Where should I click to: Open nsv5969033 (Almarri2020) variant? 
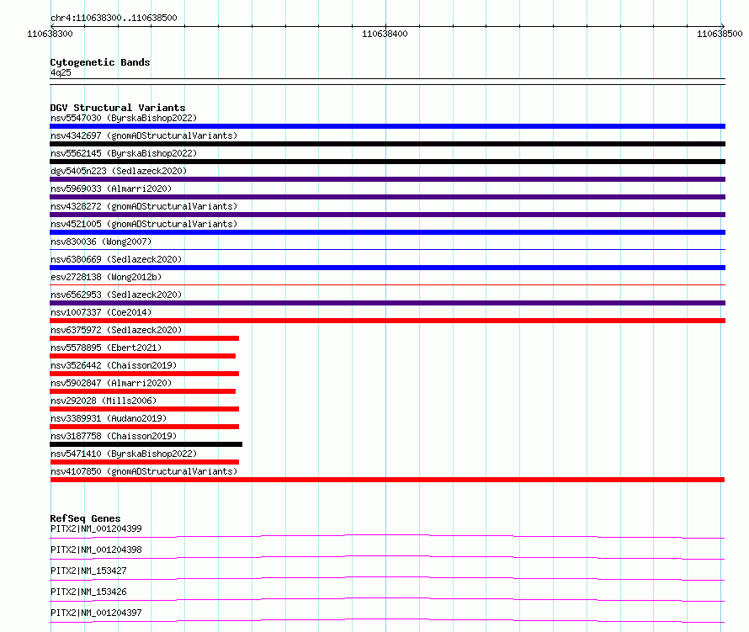[x=111, y=189]
